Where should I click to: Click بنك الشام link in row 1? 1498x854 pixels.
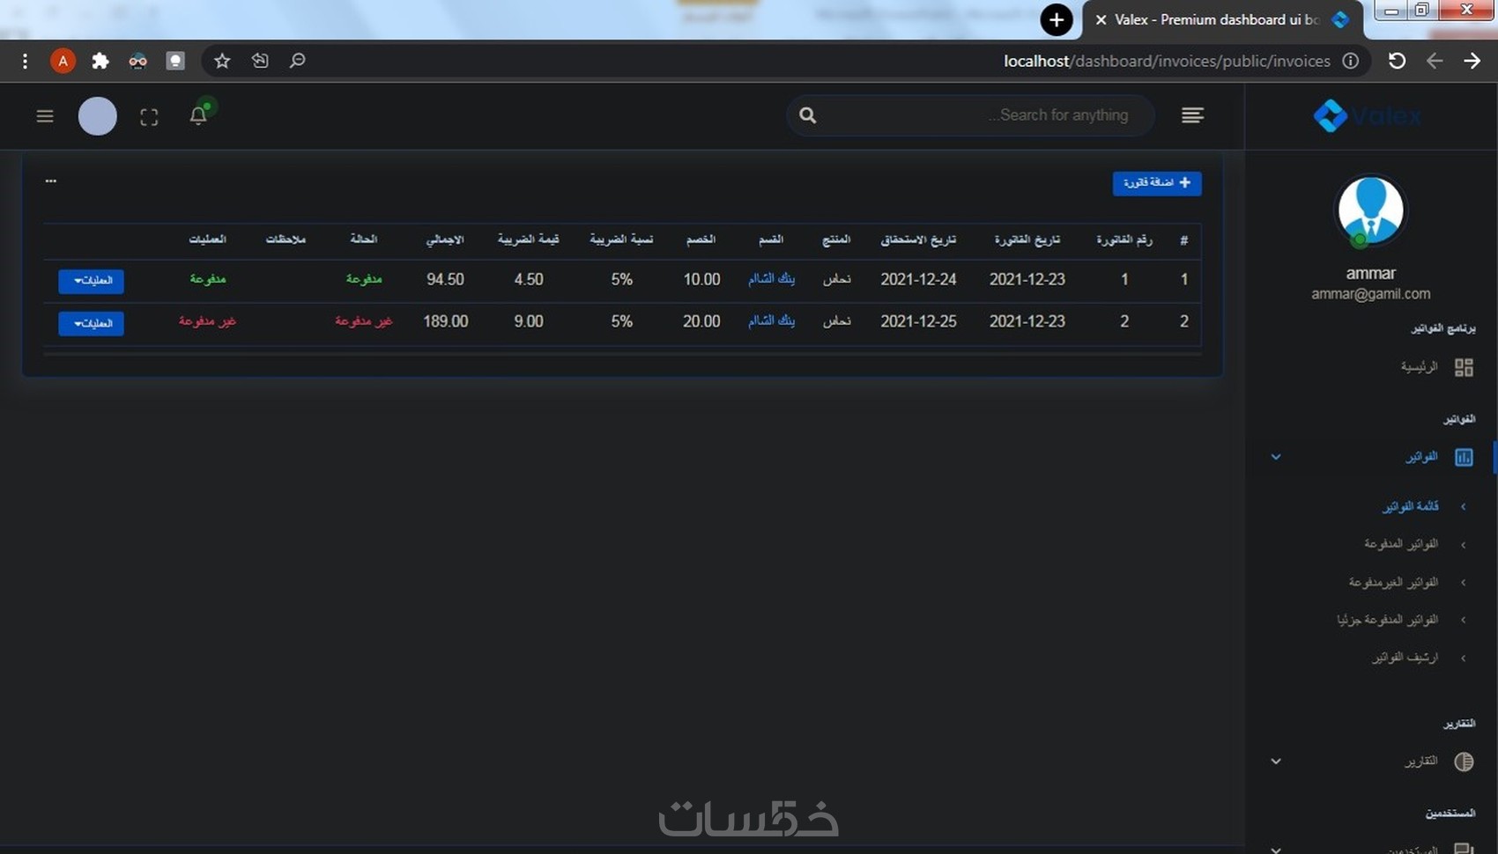(772, 279)
